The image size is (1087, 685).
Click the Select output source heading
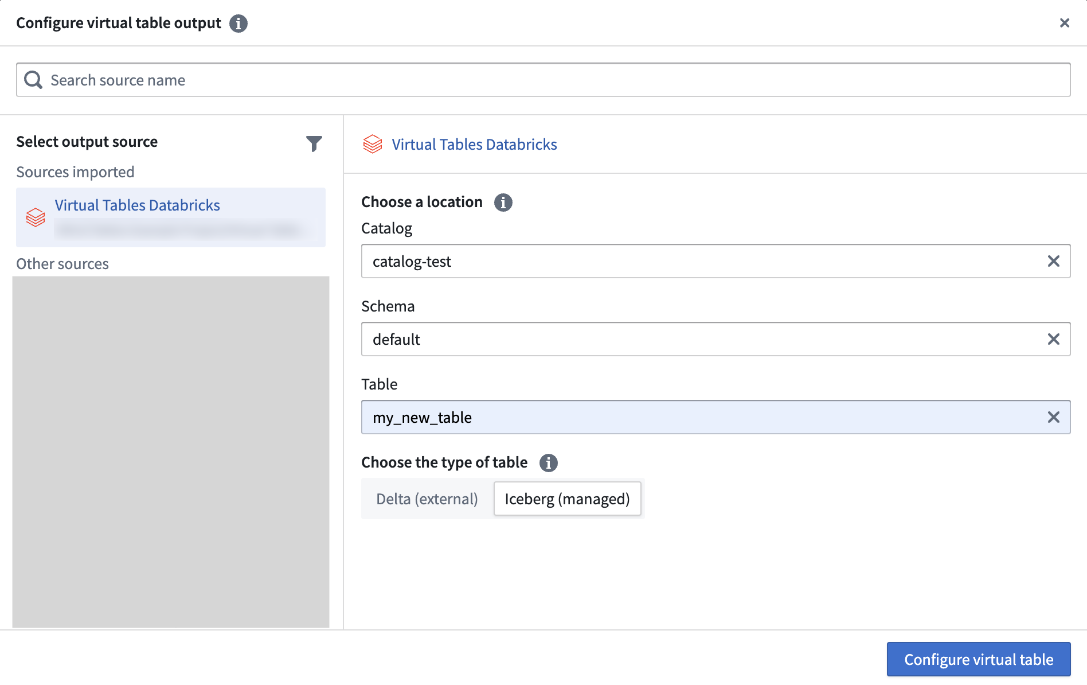(x=87, y=142)
